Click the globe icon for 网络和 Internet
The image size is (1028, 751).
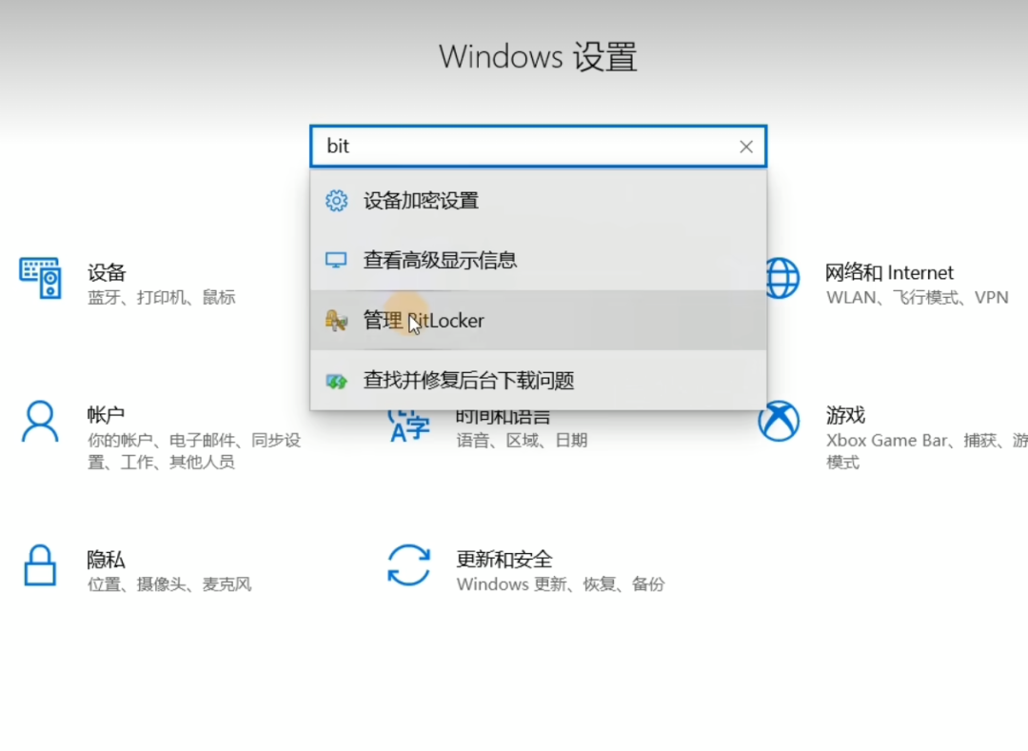coord(781,279)
